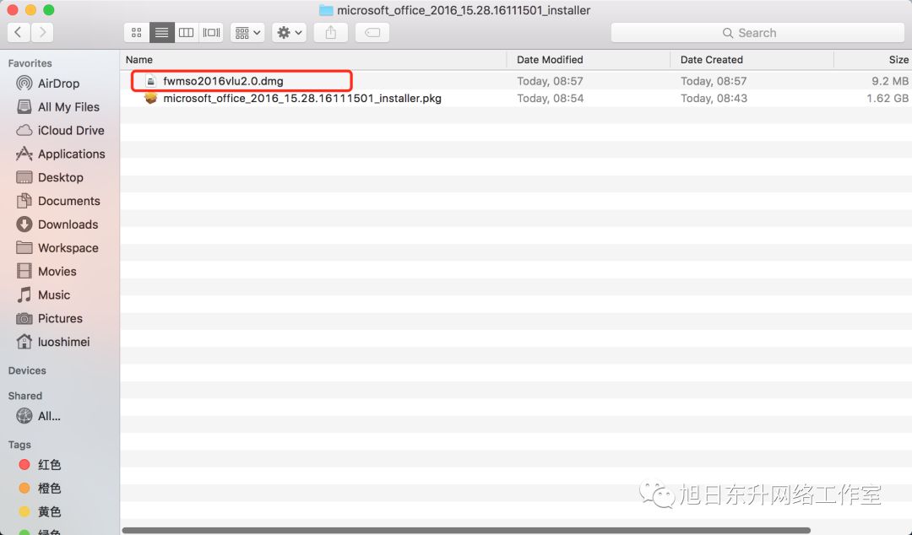Open Documents folder in sidebar
This screenshot has height=535, width=912.
tap(59, 201)
